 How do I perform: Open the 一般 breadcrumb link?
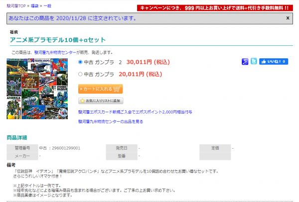(x=48, y=4)
